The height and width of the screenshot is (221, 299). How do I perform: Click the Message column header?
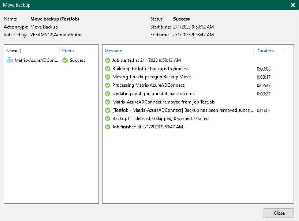pos(113,51)
